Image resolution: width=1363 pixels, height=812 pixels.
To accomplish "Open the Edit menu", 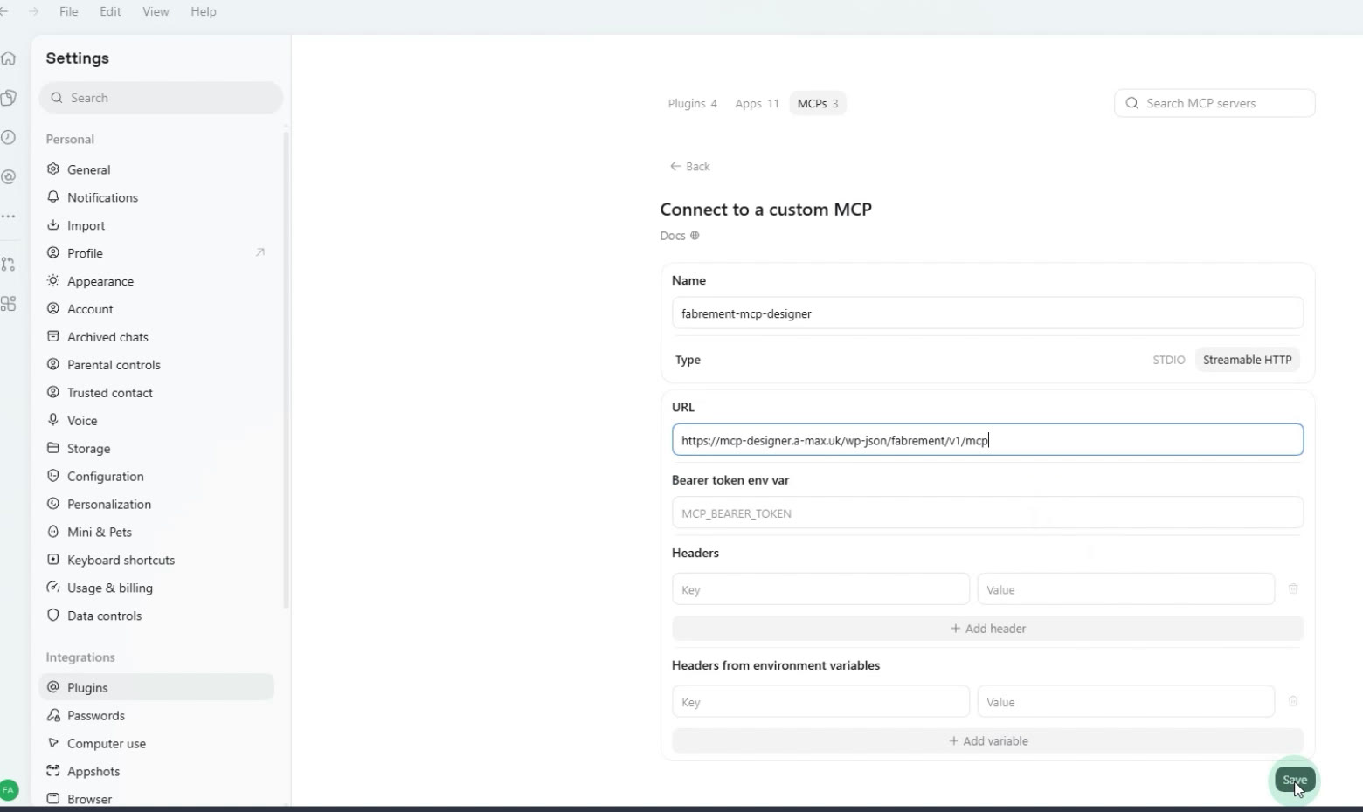I will (110, 11).
